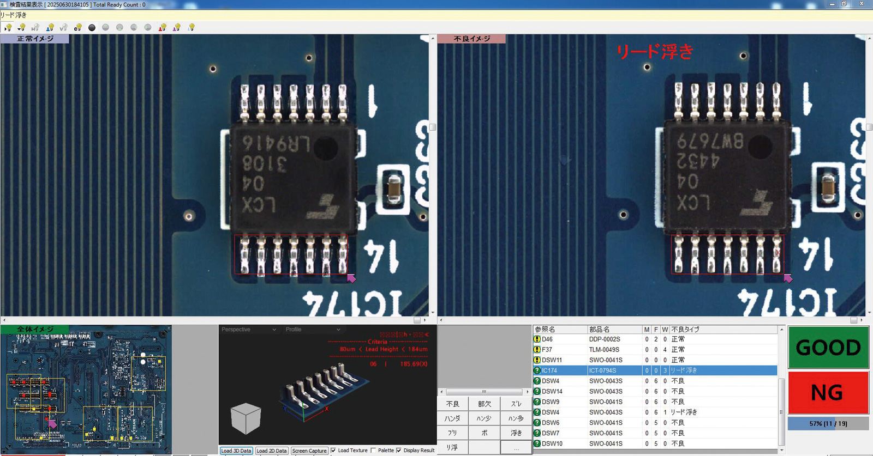873x456 pixels.
Task: Uncheck the Display Result checkbox
Action: (399, 451)
